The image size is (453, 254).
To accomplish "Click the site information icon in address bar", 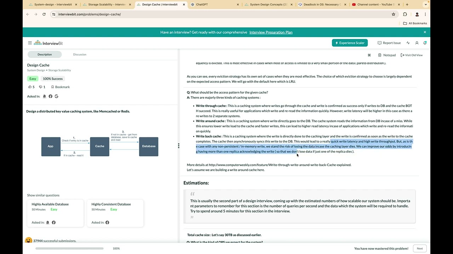I will (x=54, y=14).
